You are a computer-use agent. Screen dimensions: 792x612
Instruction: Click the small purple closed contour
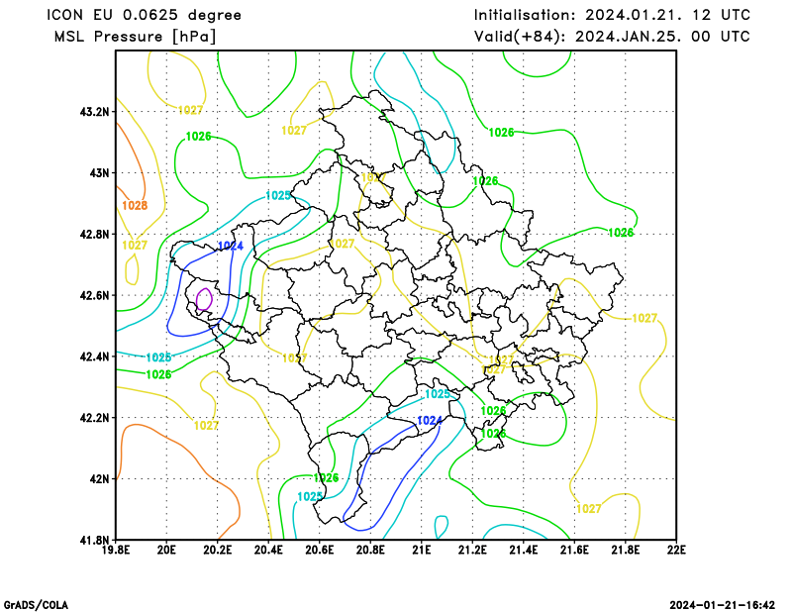tap(204, 299)
